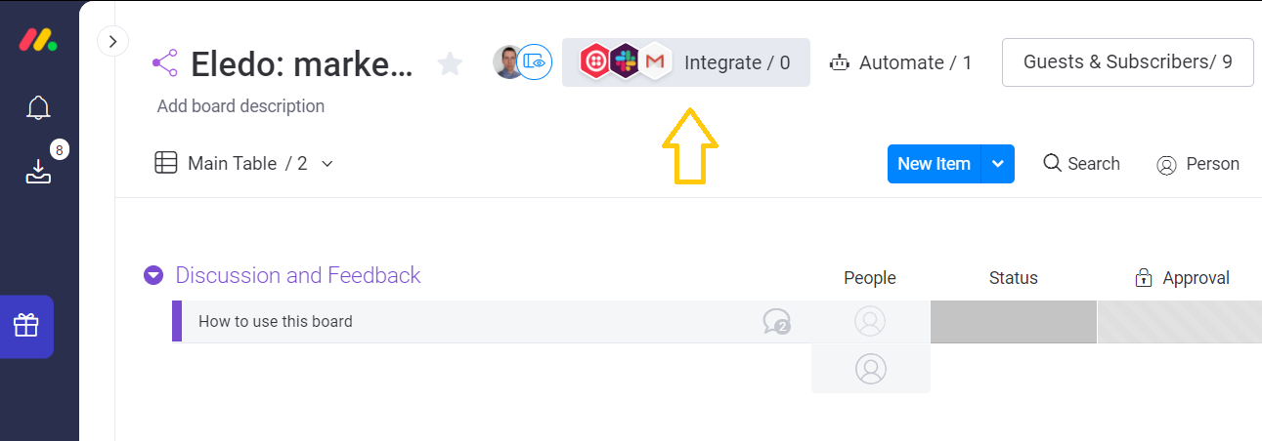The width and height of the screenshot is (1262, 441).
Task: Open the conversation bubble on How to use this board
Action: pos(776,321)
